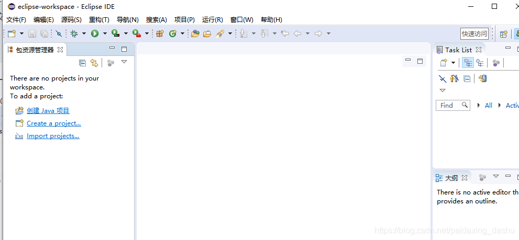Viewport: 519px width, 240px height.
Task: Toggle Hide Completed Tasks icon
Action: (x=443, y=78)
